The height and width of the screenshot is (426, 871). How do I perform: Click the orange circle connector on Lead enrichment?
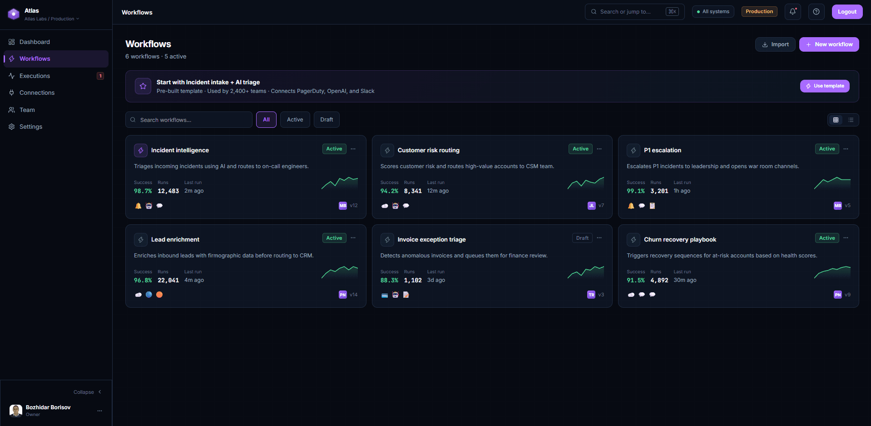click(159, 295)
